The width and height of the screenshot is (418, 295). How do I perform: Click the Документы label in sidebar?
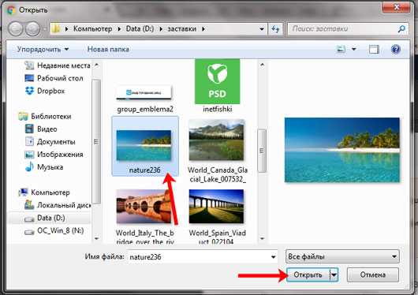pos(56,142)
